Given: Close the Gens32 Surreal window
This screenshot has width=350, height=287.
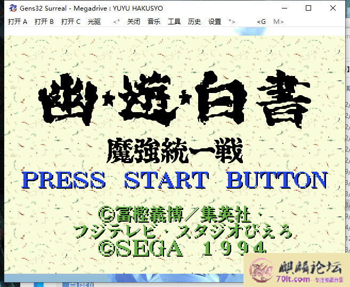Looking at the screenshot, I should coord(333,9).
